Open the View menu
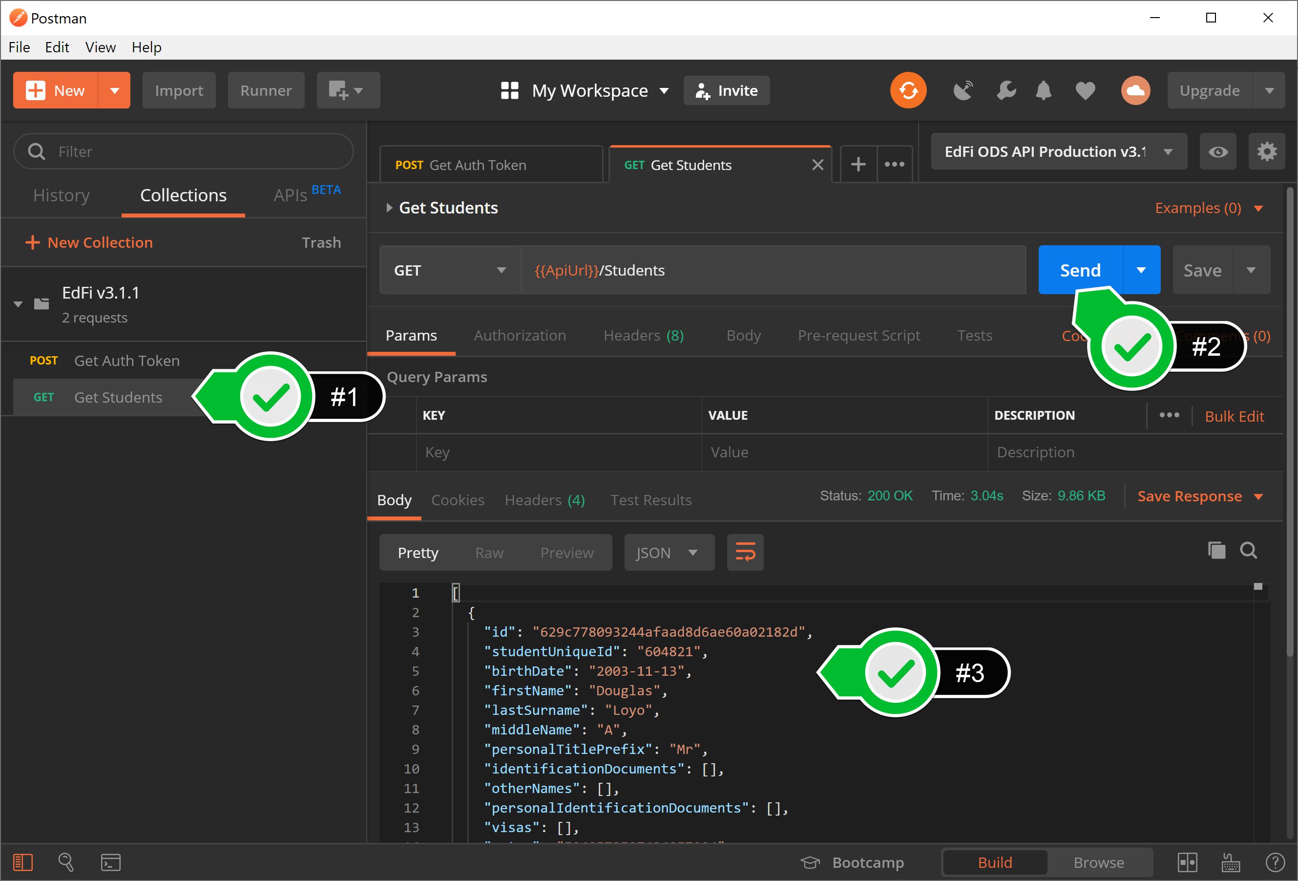The image size is (1298, 881). 101,47
